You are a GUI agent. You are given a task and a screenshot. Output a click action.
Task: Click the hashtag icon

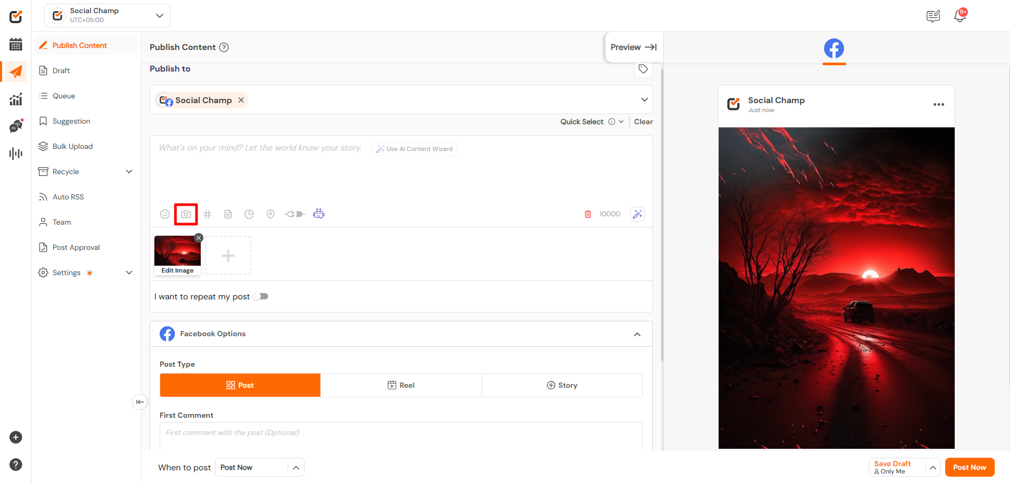point(208,214)
